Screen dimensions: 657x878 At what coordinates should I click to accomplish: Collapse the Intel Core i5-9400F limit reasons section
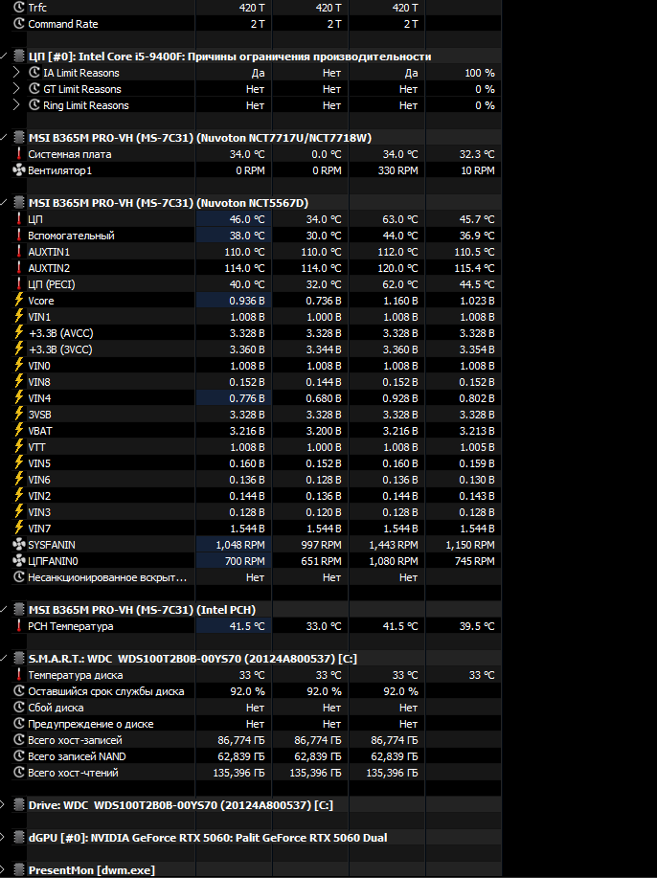tap(4, 56)
